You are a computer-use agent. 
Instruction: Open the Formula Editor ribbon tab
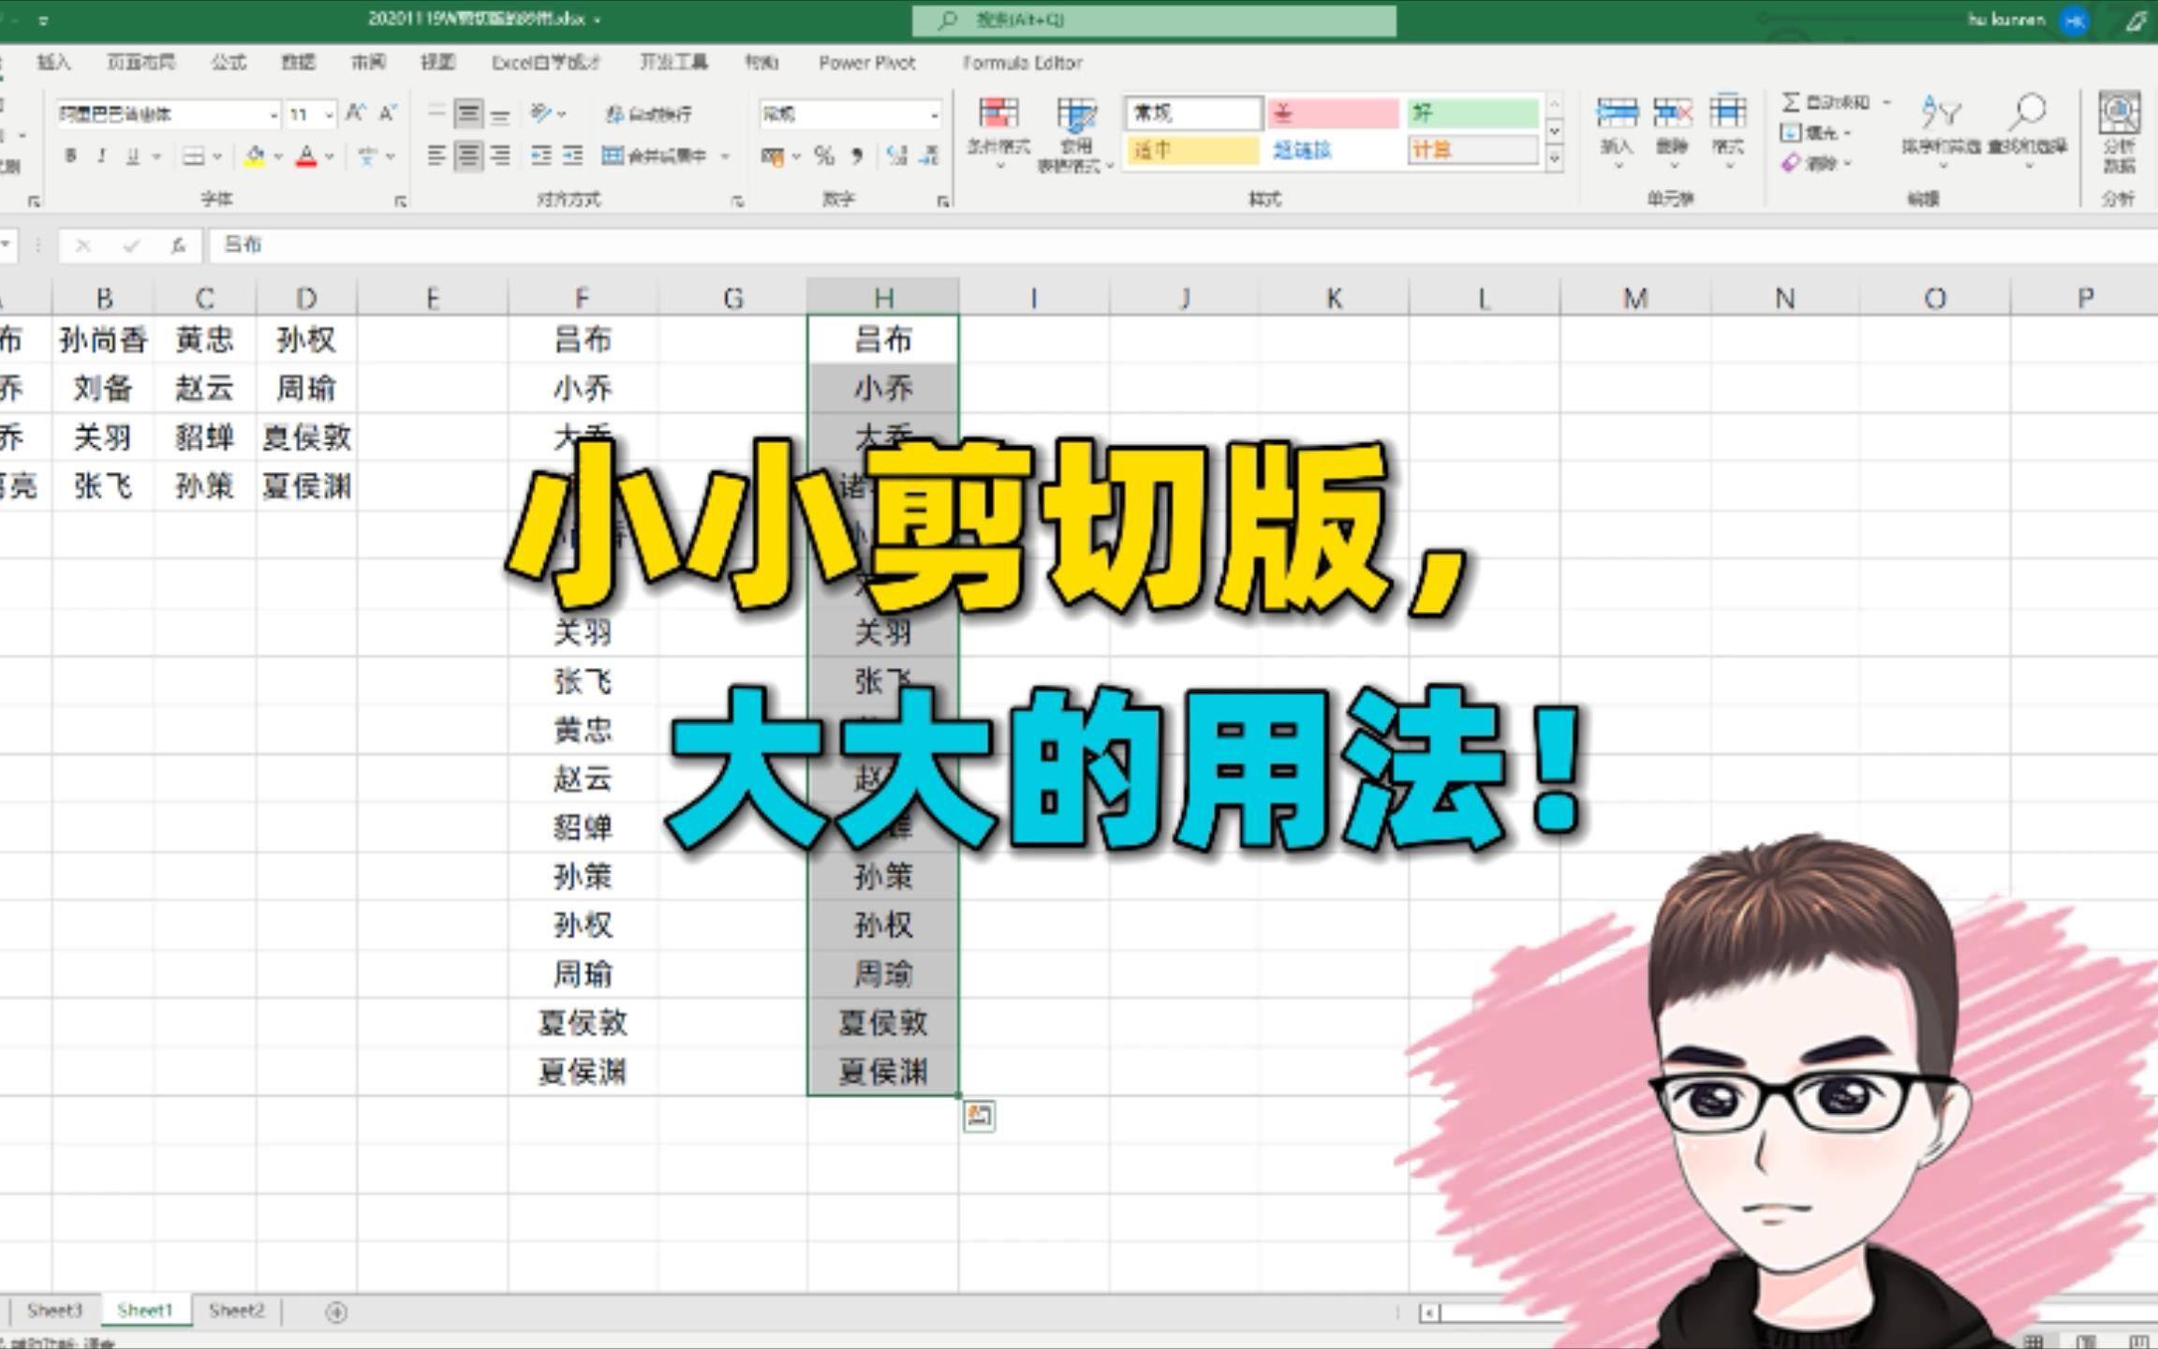tap(1023, 62)
